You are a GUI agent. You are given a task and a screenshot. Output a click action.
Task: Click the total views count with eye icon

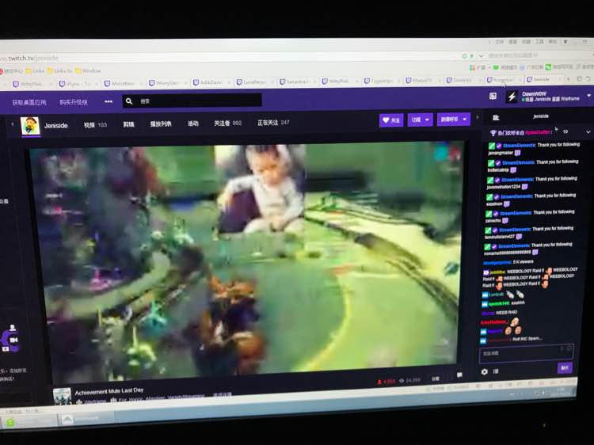point(410,380)
